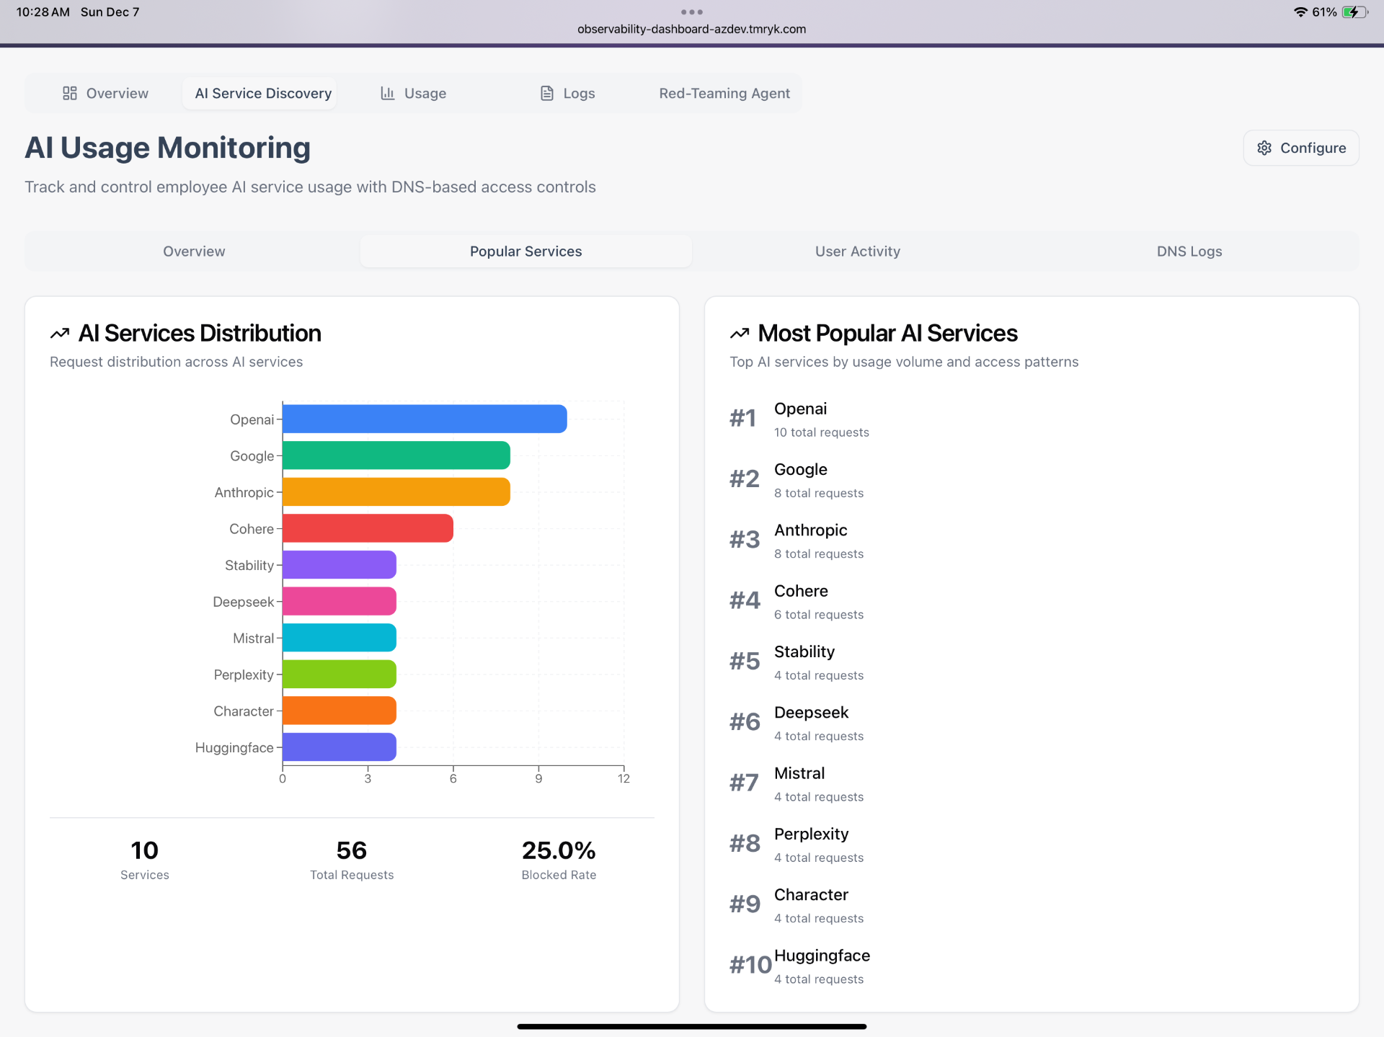Image resolution: width=1384 pixels, height=1037 pixels.
Task: Click the orange Character bar
Action: 340,711
